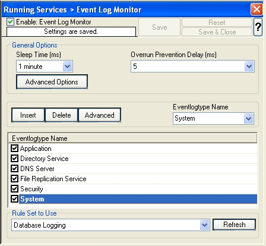Uncheck the Directory Service checkbox
This screenshot has width=266, height=246.
pyautogui.click(x=14, y=159)
